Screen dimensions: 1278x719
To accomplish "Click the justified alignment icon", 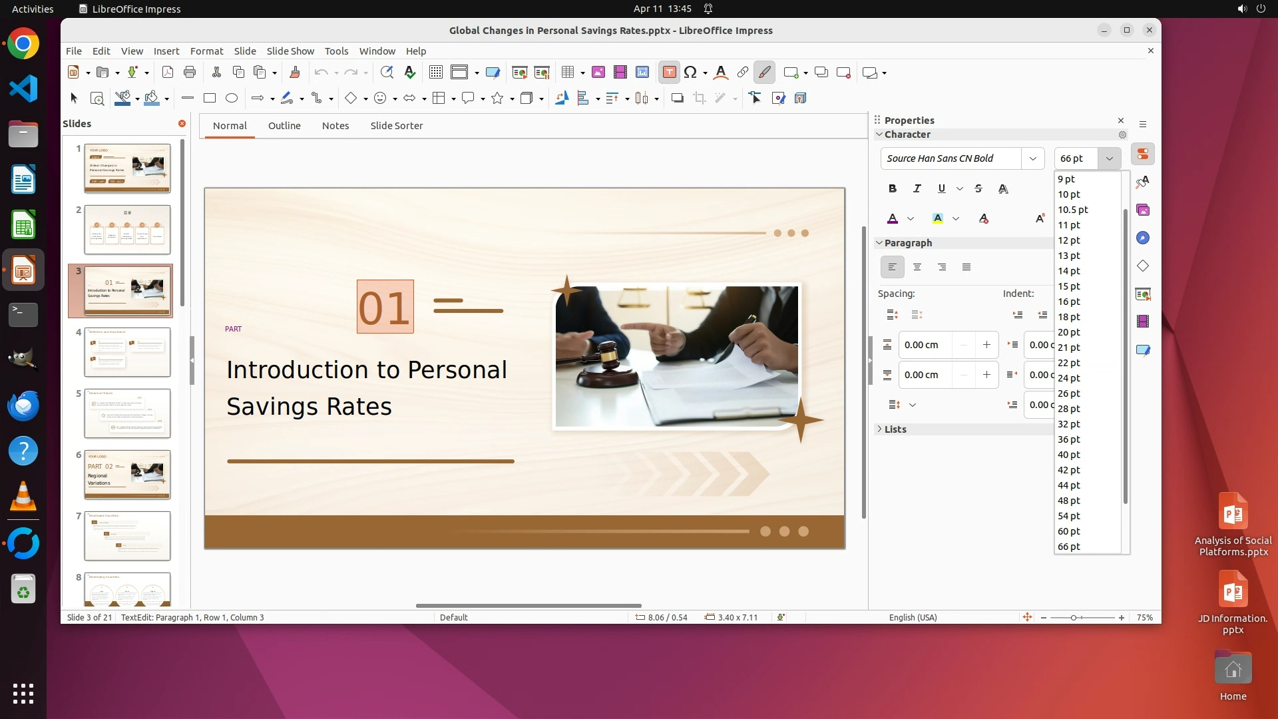I will tap(966, 268).
